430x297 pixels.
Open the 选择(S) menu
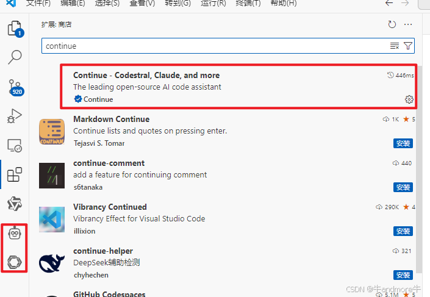(x=107, y=3)
